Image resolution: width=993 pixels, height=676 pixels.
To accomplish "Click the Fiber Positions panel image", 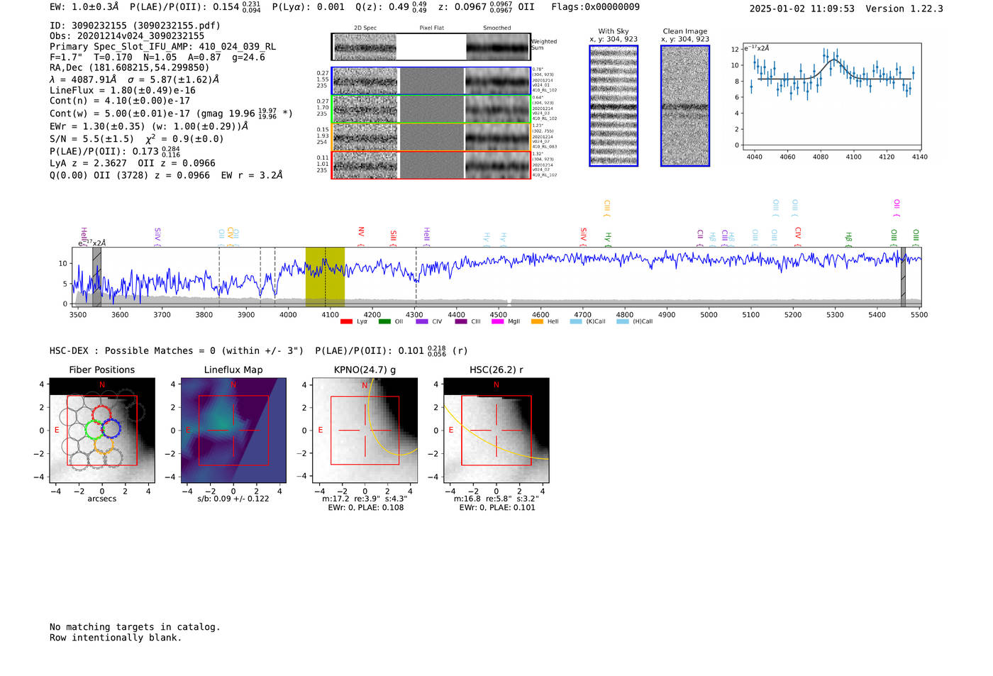I will [x=102, y=431].
